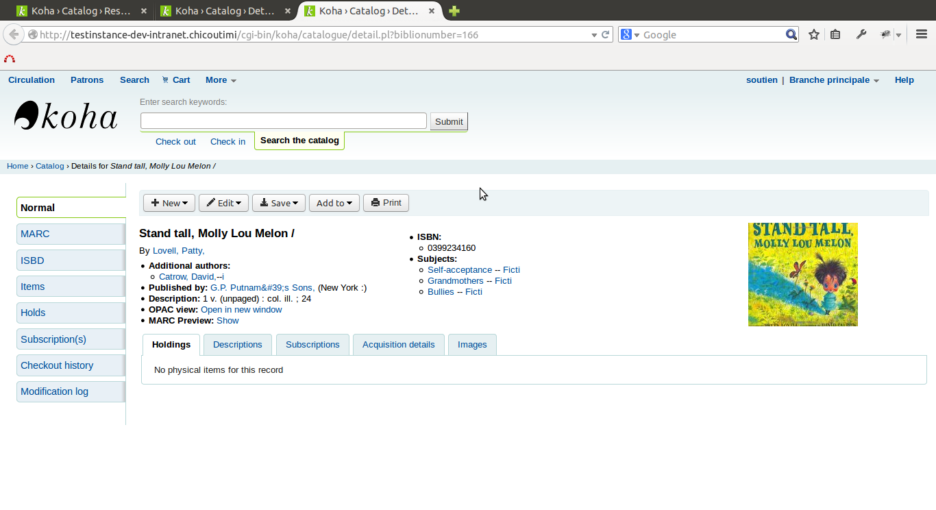
Task: Click the wrench developer tools icon
Action: pos(861,35)
